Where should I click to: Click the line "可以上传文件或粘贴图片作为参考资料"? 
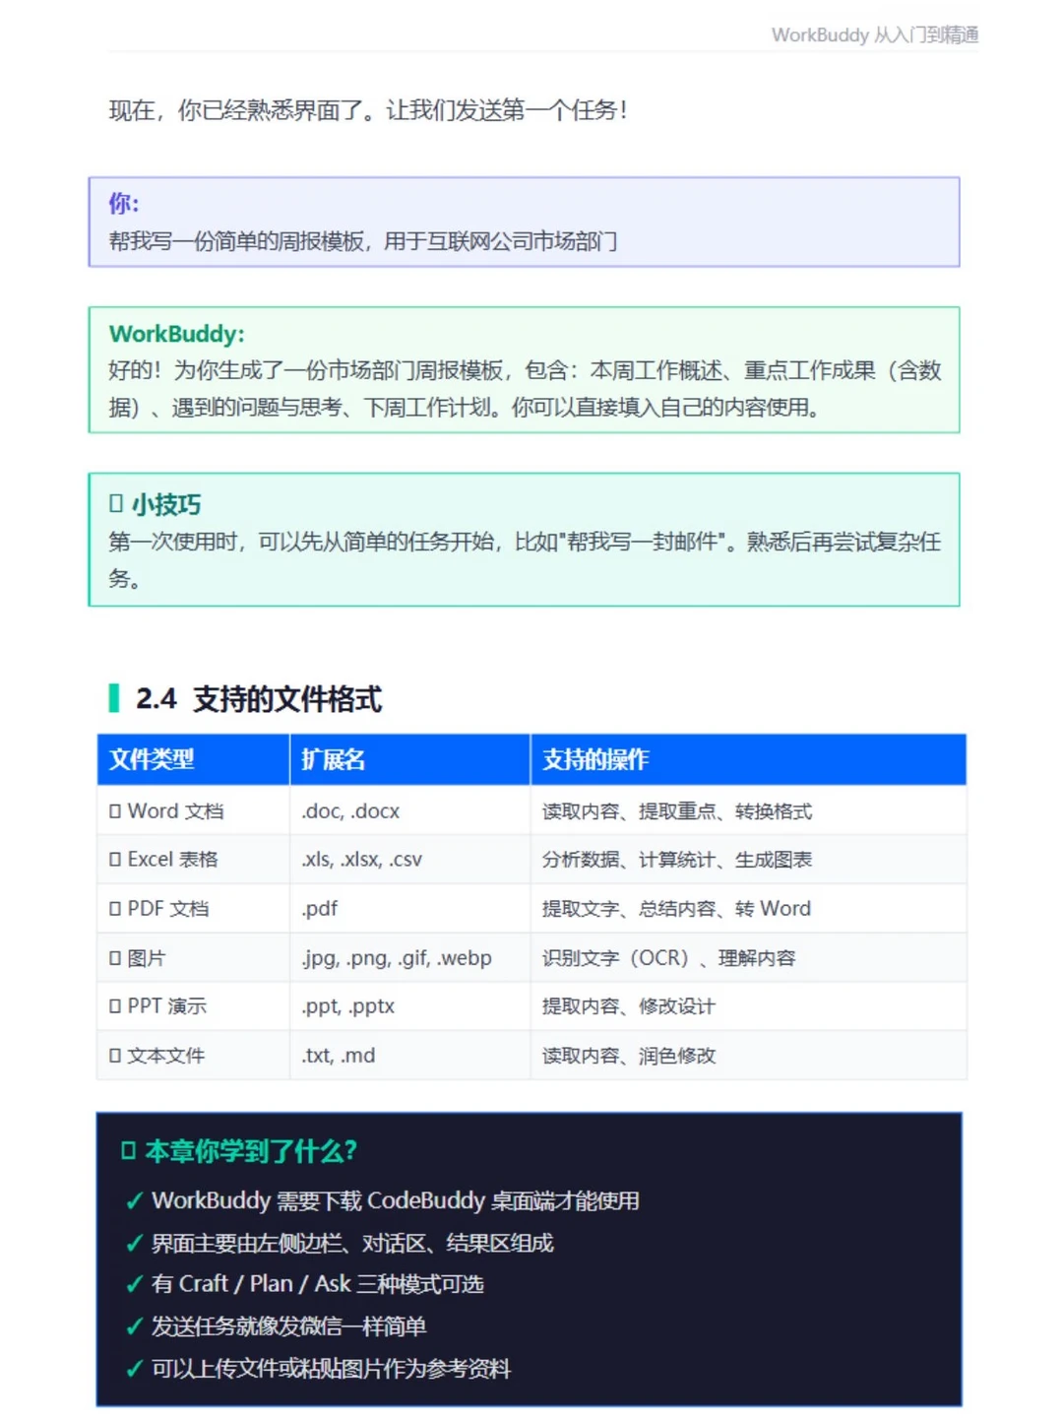(x=331, y=1369)
